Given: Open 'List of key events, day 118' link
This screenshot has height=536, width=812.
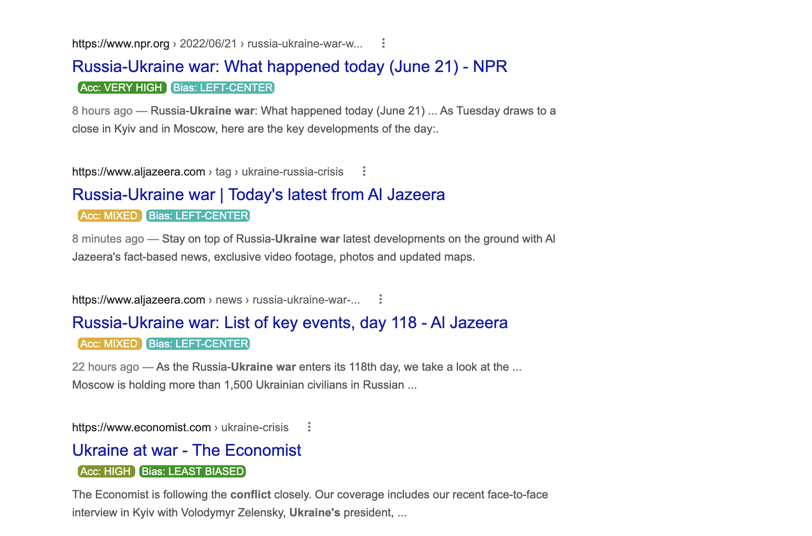Looking at the screenshot, I should coord(289,322).
